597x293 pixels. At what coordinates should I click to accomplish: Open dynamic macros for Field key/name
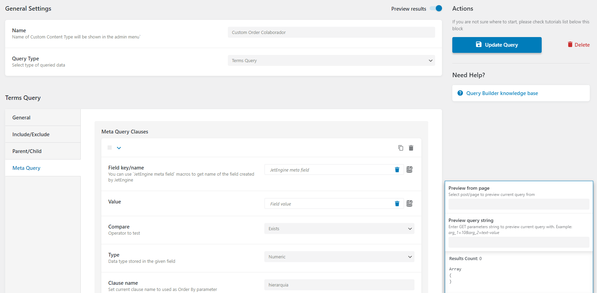click(x=409, y=169)
